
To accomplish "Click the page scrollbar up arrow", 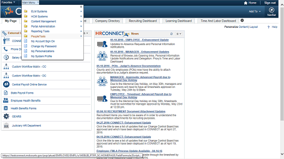I will point(282,5).
